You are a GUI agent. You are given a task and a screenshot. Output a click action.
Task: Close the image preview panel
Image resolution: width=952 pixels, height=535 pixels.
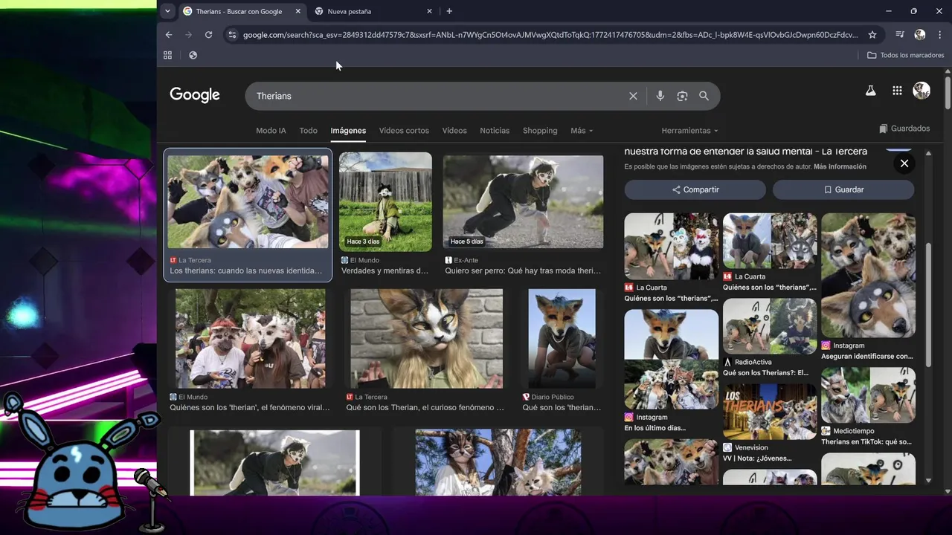click(x=904, y=163)
